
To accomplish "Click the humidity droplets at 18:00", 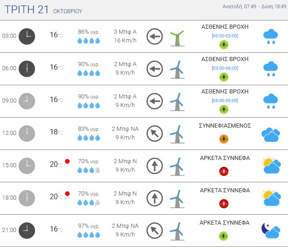I will click(89, 202).
